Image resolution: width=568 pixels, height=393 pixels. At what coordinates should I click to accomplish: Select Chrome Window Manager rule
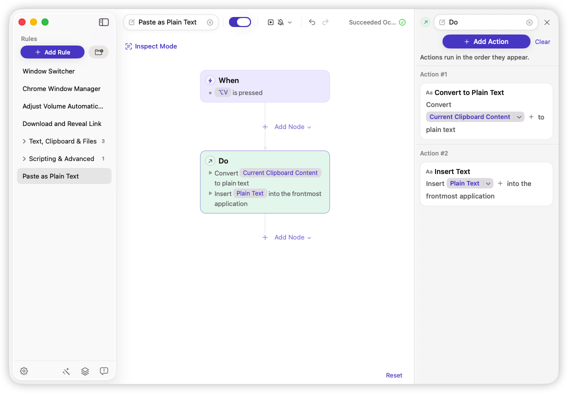pyautogui.click(x=64, y=88)
